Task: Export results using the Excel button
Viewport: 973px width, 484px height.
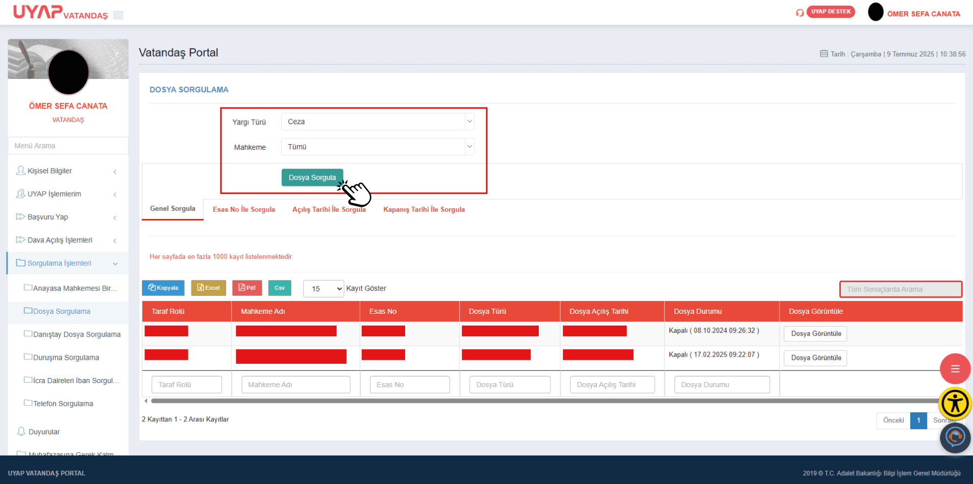Action: [208, 288]
